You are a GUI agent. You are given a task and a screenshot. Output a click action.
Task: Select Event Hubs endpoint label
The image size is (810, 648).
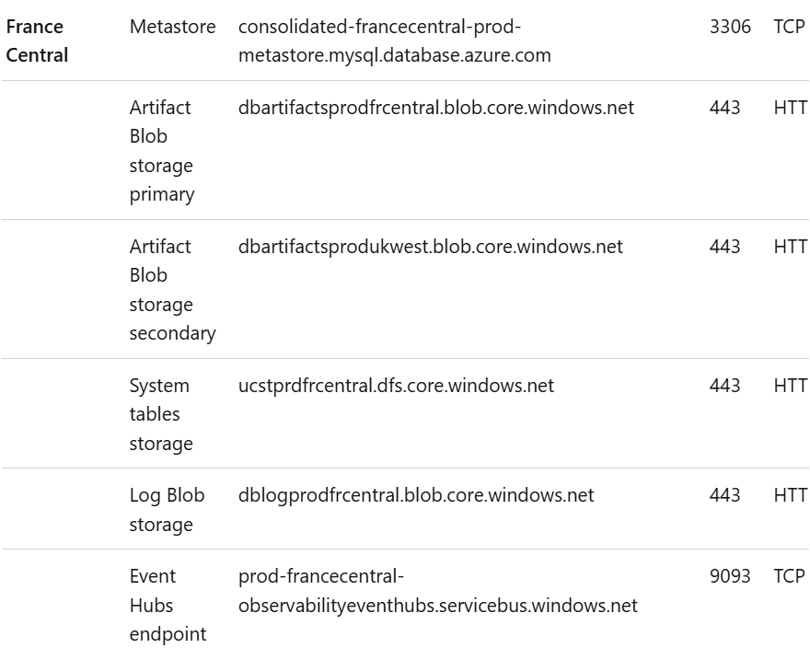168,605
